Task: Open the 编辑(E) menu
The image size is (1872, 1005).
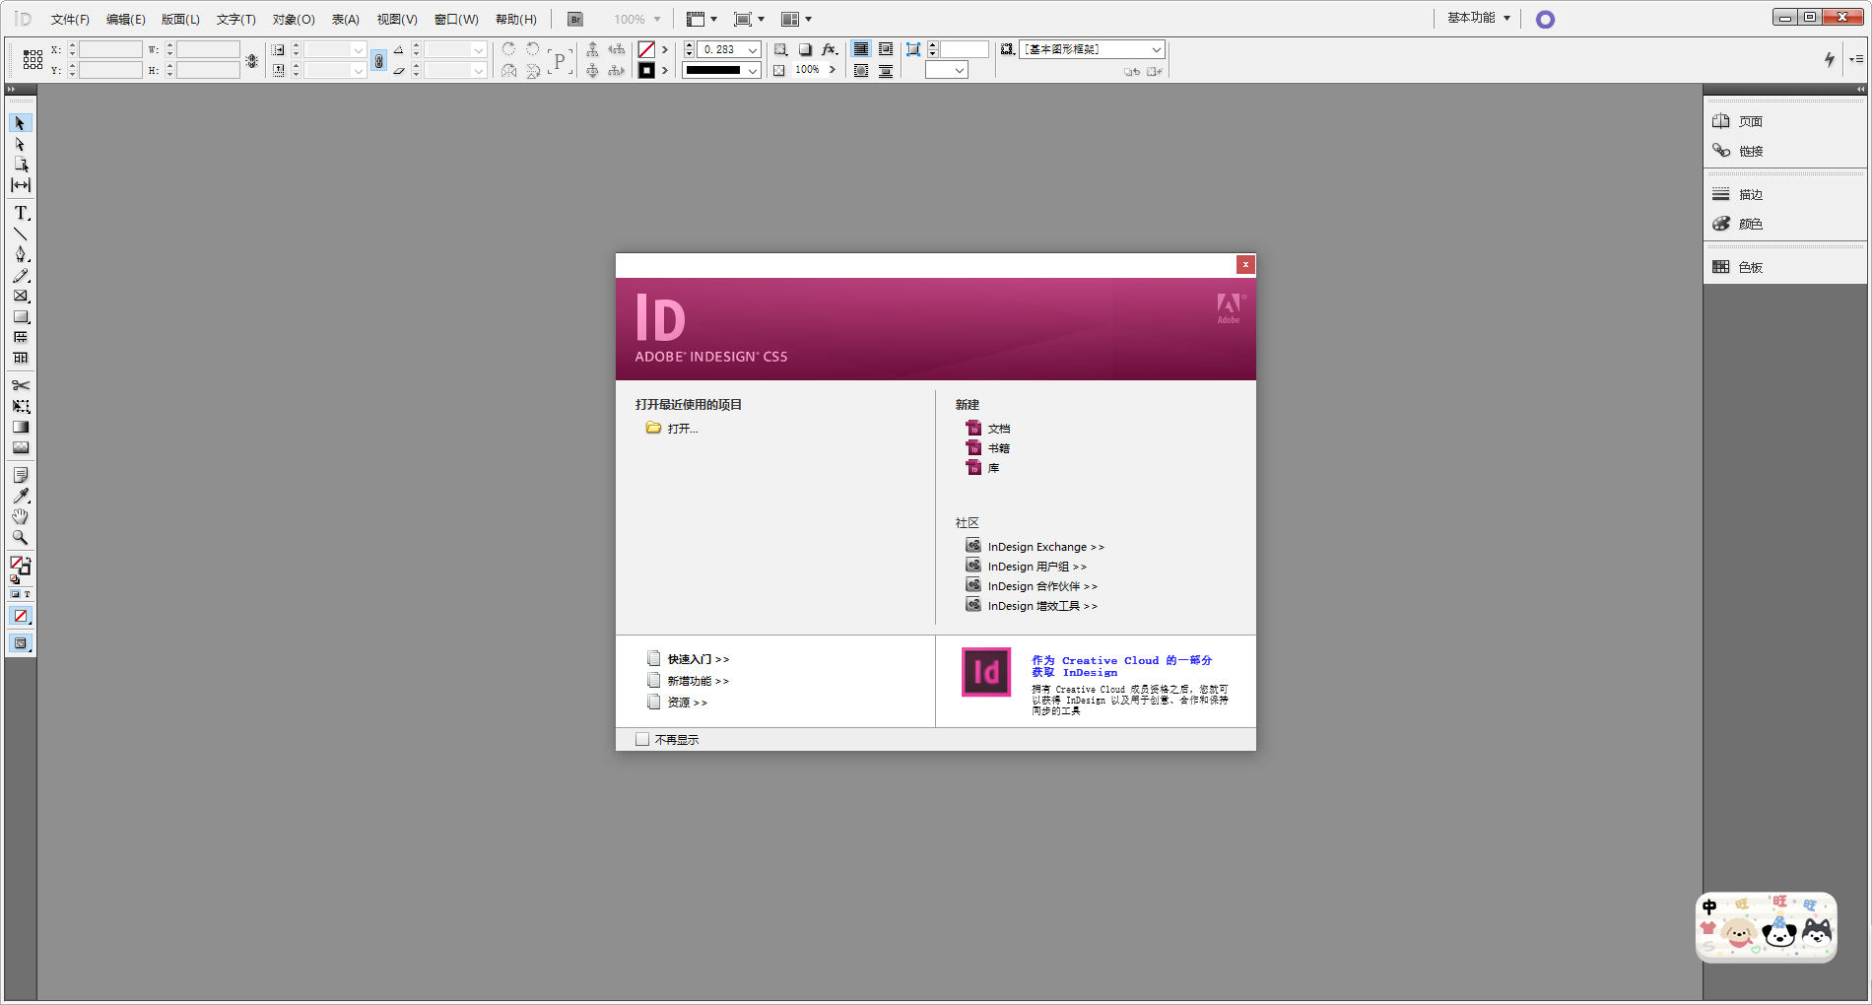Action: pyautogui.click(x=126, y=19)
